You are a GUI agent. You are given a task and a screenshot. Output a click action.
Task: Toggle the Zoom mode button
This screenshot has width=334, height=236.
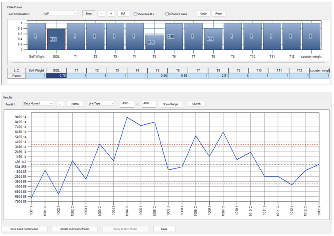click(89, 14)
